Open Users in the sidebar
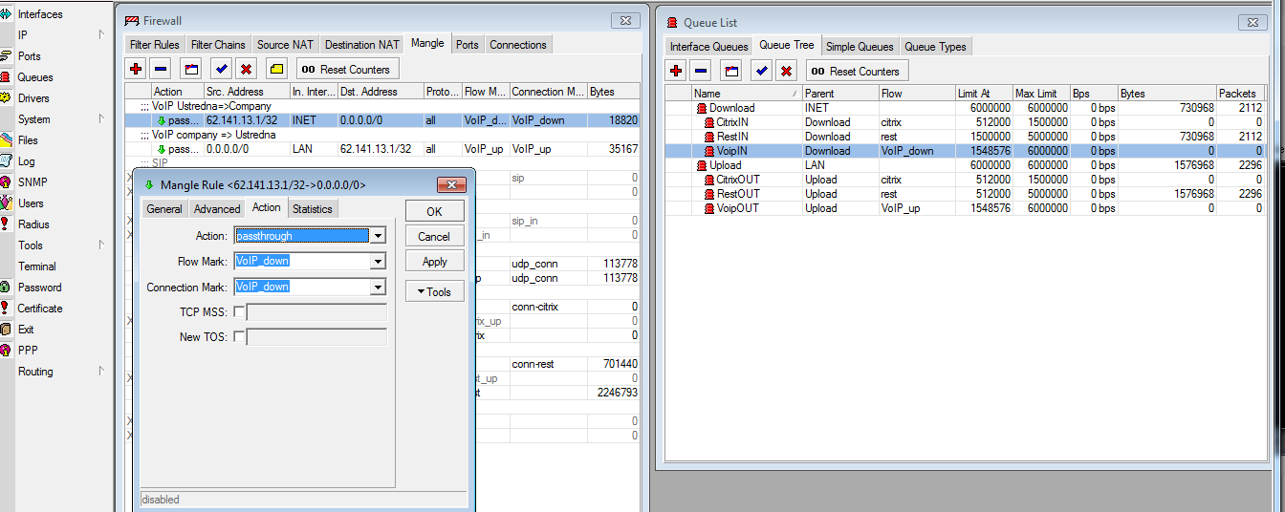The width and height of the screenshot is (1285, 512). tap(31, 203)
